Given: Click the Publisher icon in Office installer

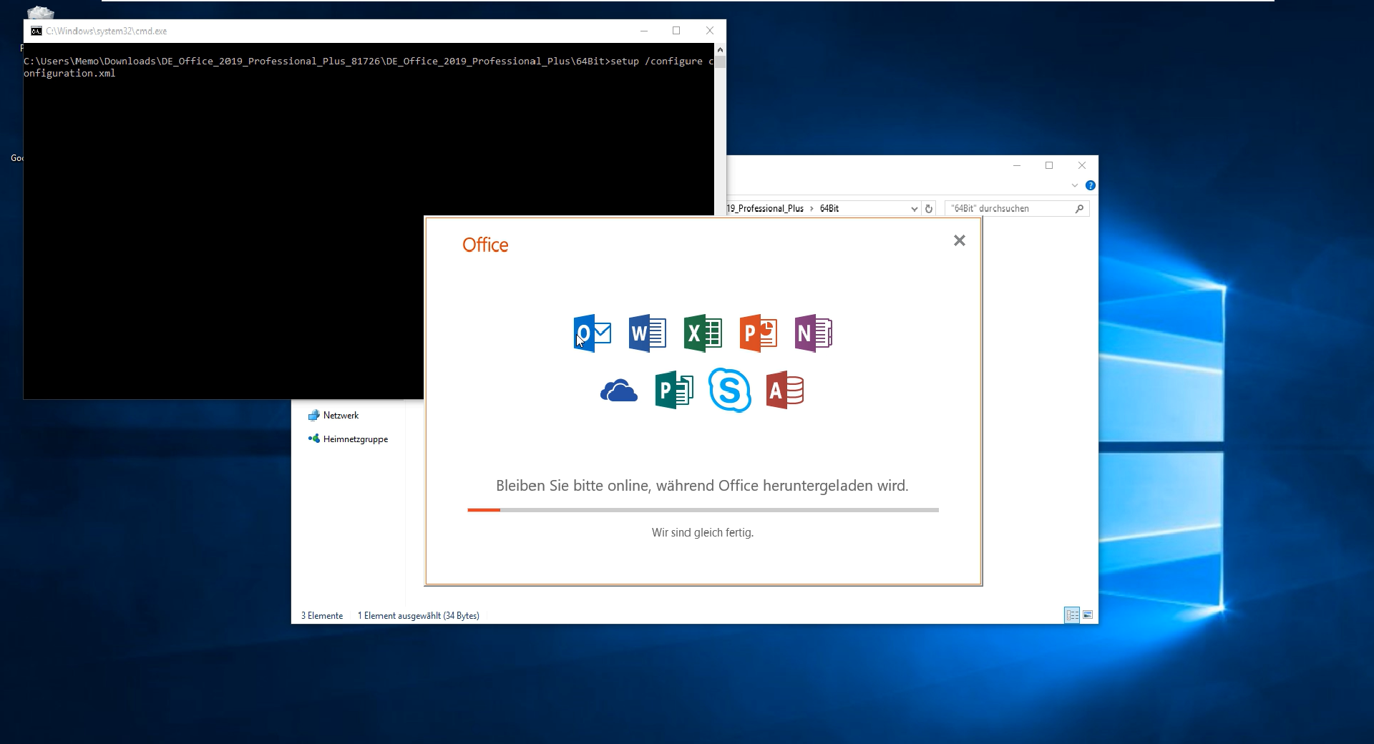Looking at the screenshot, I should coord(674,391).
